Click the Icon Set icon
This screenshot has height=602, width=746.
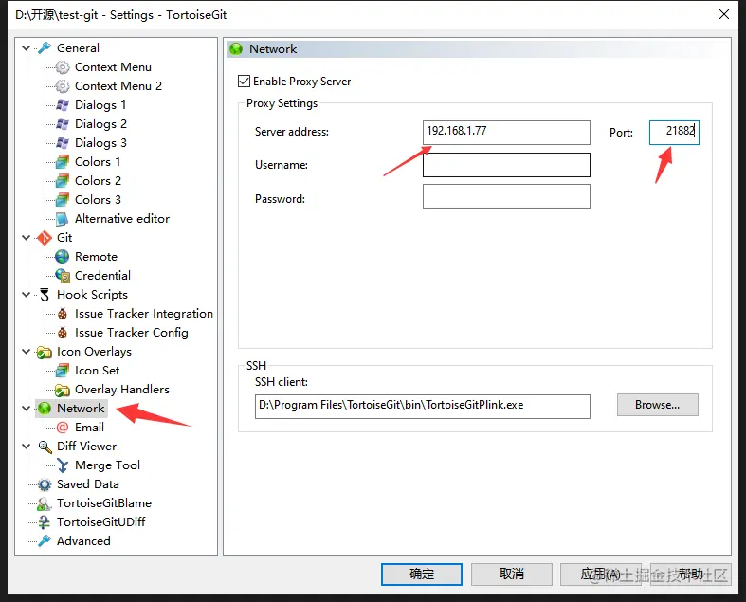pos(63,371)
